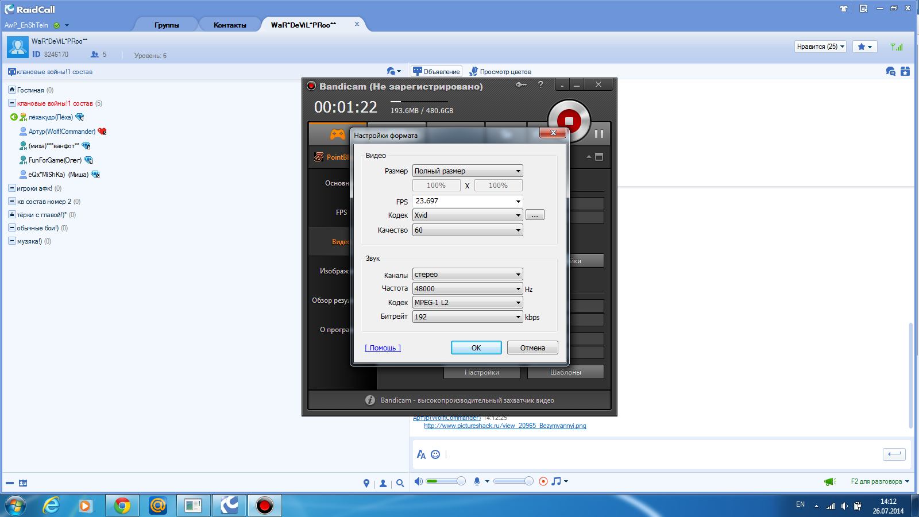Select the WaR*DeViL*PRoo group tab
The image size is (919, 517).
tap(303, 25)
